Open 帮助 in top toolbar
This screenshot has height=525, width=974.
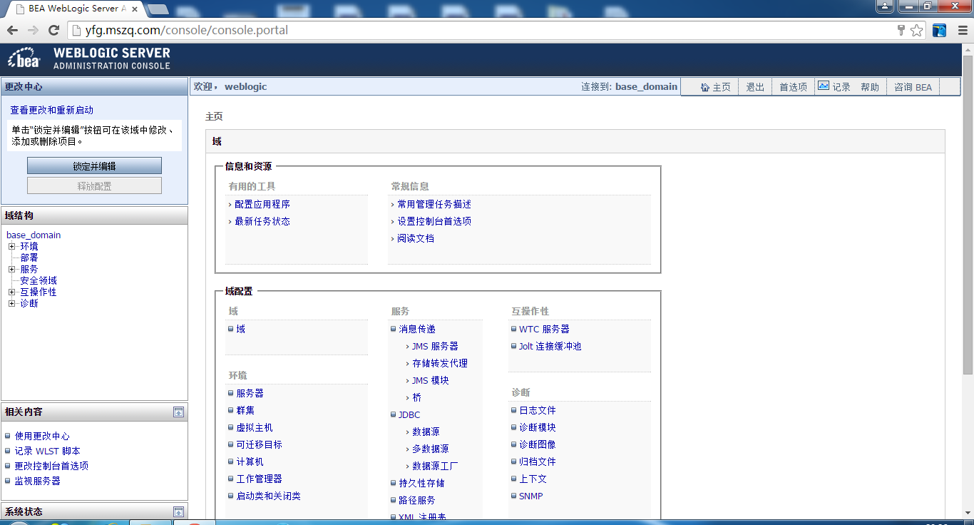pyautogui.click(x=870, y=87)
